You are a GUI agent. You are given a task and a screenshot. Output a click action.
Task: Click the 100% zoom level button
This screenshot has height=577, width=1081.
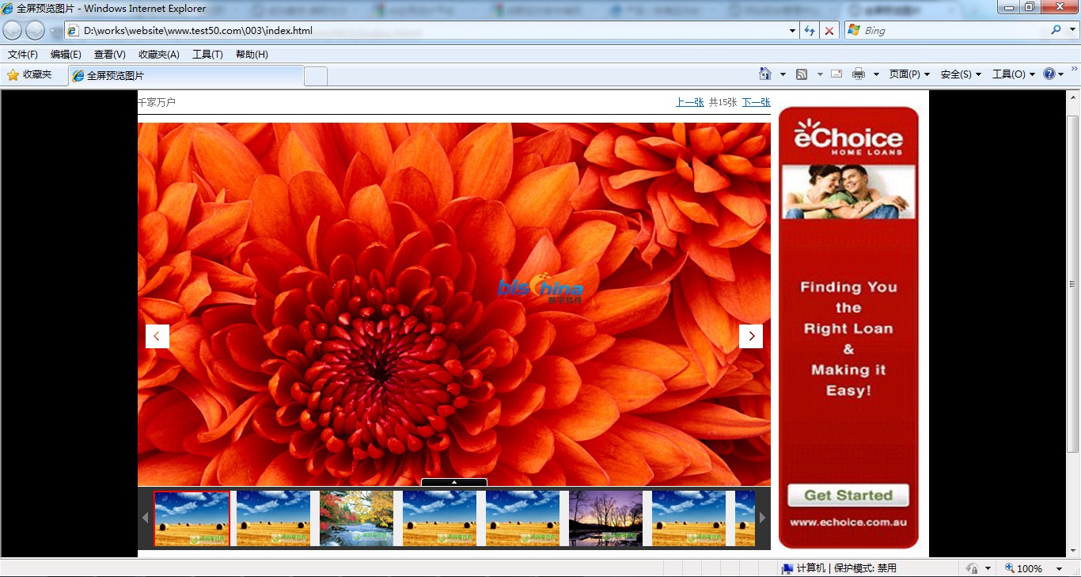1024,568
